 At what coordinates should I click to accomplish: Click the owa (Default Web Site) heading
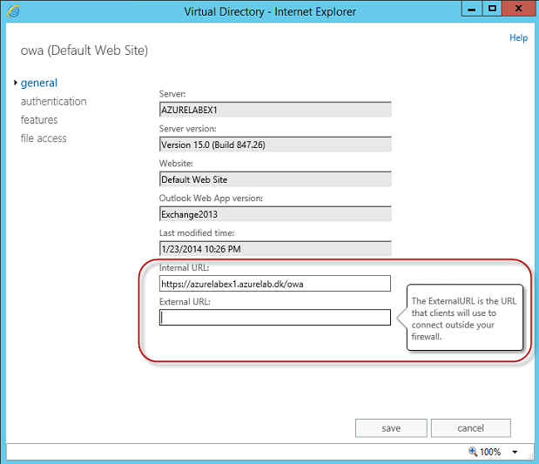(84, 50)
